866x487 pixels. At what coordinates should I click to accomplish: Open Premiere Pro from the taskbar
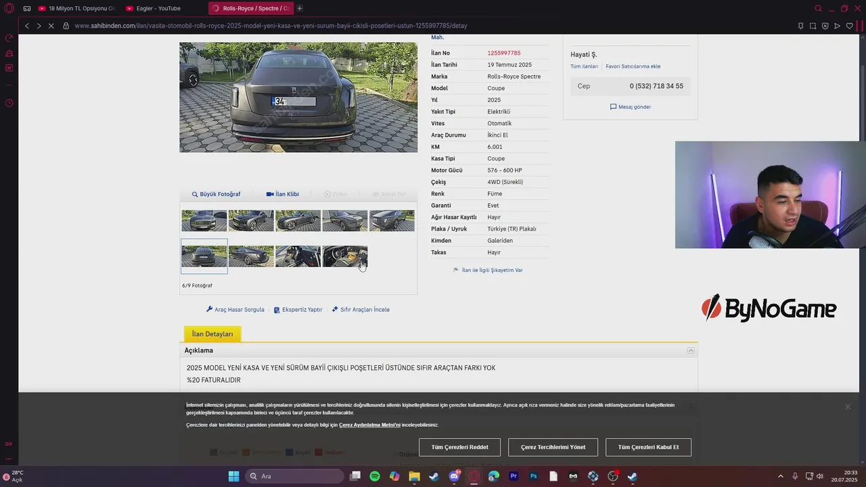point(514,476)
